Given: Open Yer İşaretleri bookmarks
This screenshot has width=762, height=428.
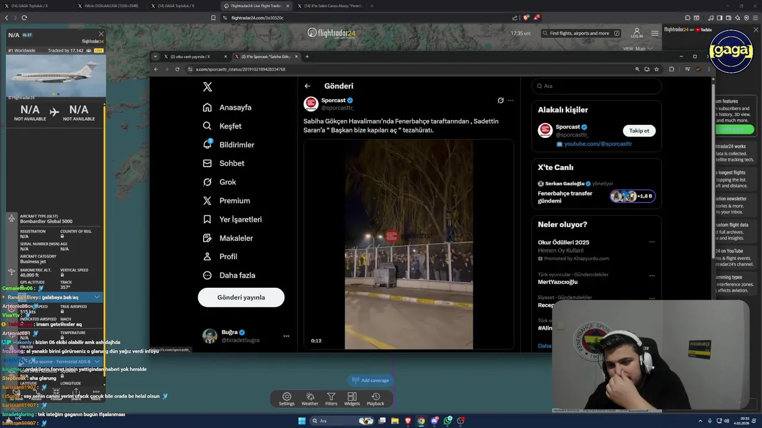Looking at the screenshot, I should [x=232, y=219].
